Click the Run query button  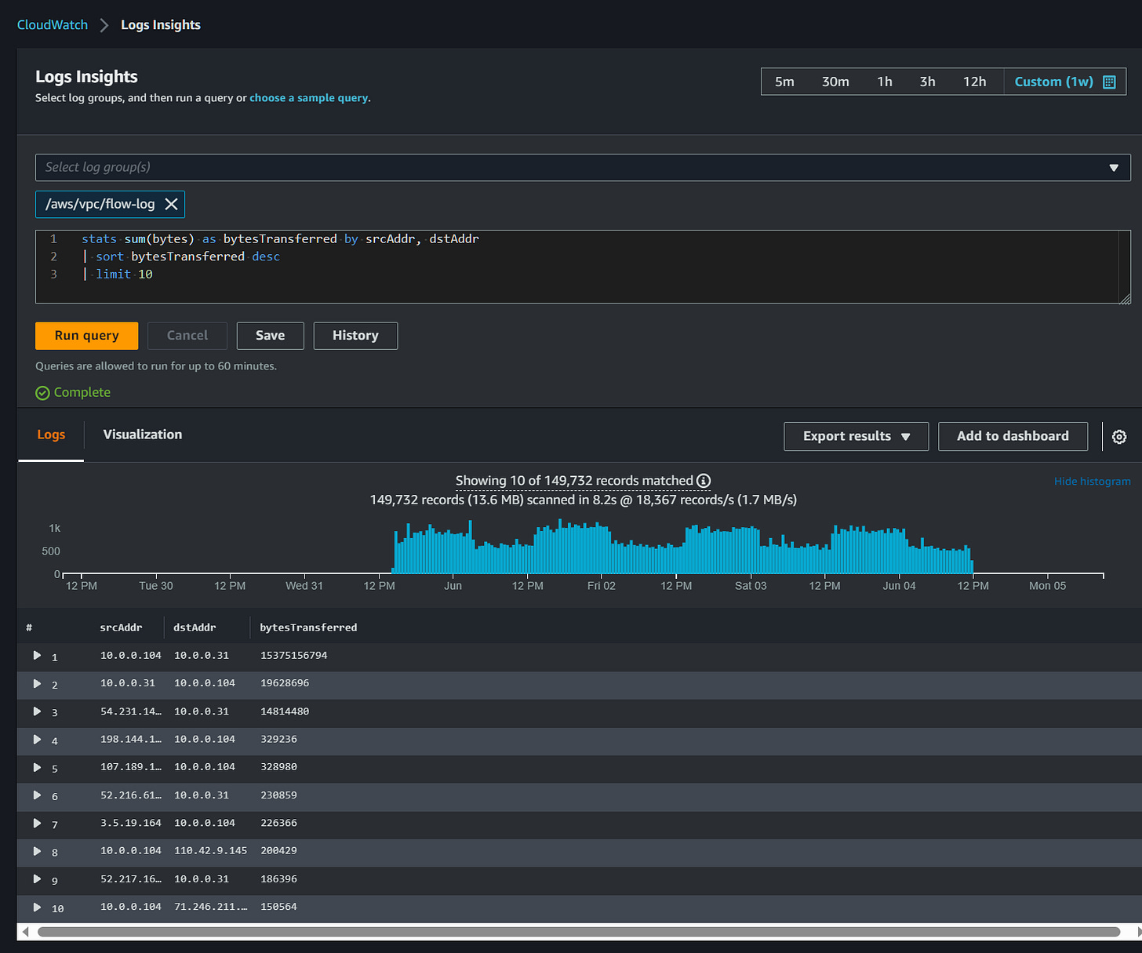86,336
